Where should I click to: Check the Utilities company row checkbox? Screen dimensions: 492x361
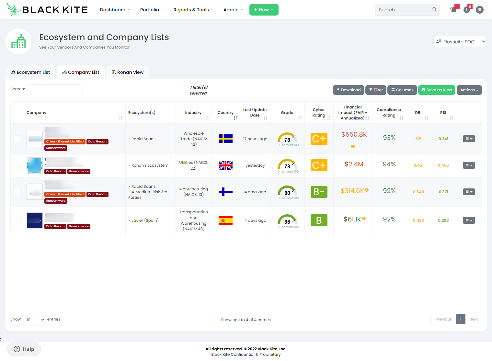coord(17,165)
